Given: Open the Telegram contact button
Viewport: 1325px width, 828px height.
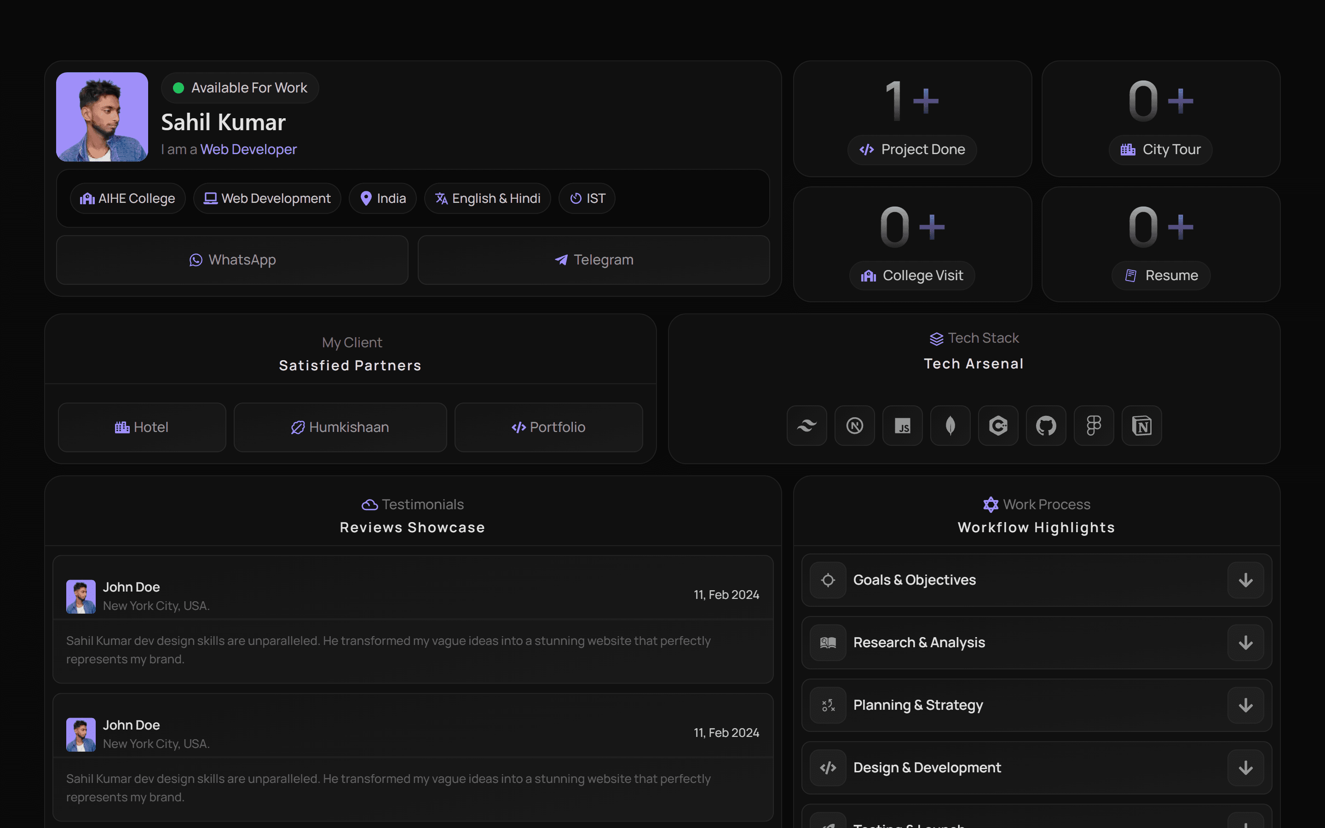Looking at the screenshot, I should (593, 259).
